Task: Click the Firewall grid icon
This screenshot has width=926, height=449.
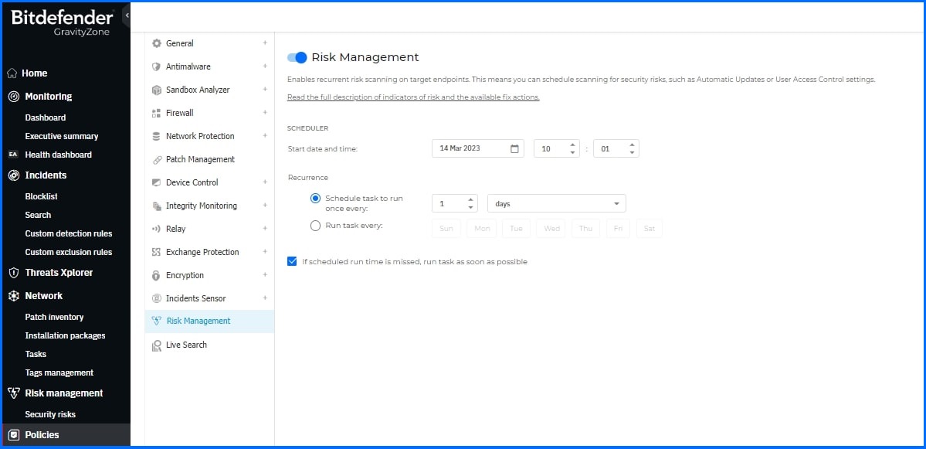Action: click(157, 113)
